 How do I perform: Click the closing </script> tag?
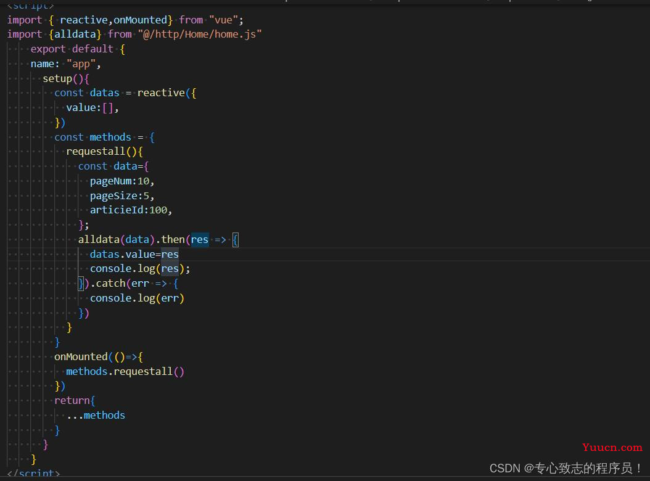33,474
